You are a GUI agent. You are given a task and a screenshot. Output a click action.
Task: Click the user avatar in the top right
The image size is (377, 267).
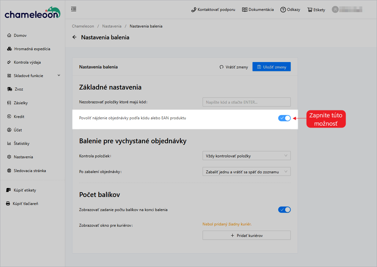click(335, 9)
